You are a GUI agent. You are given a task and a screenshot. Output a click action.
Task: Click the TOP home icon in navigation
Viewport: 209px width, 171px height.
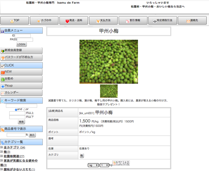point(12,21)
